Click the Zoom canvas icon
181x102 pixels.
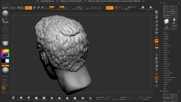(156, 22)
